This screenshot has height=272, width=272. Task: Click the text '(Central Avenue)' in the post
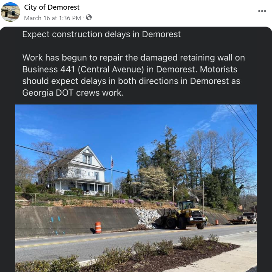click(x=111, y=69)
